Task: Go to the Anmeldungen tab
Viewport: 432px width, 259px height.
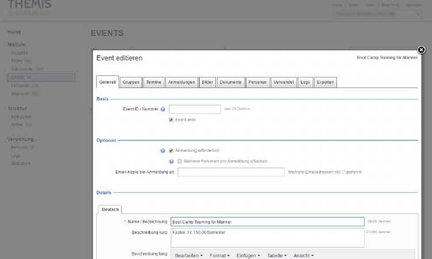Action: 181,82
